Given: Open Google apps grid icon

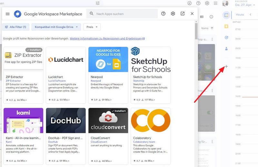Looking at the screenshot, I should tap(215, 3).
